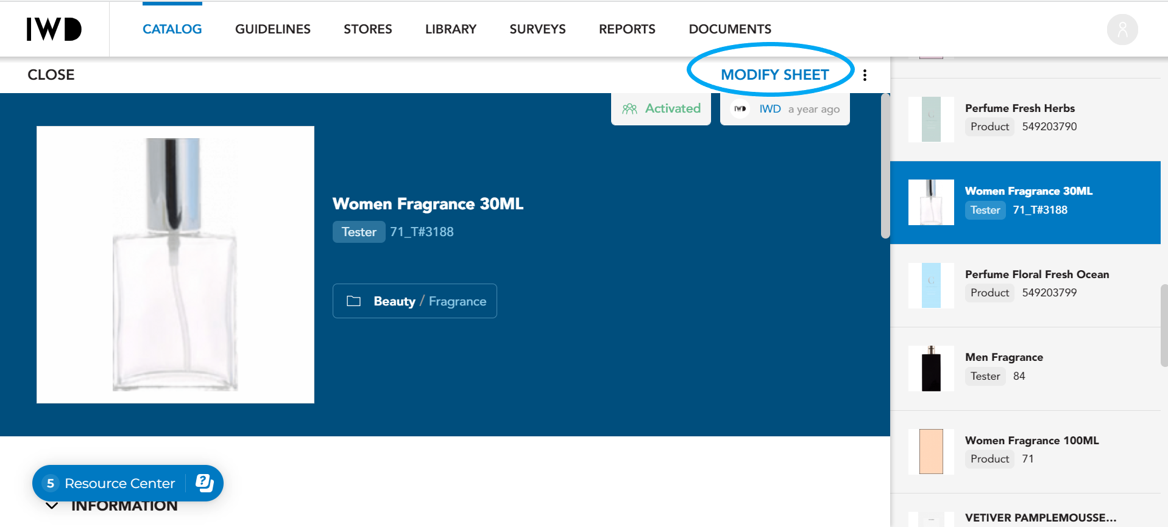This screenshot has width=1168, height=527.
Task: Click the Resource Center badge number 5
Action: (x=51, y=483)
